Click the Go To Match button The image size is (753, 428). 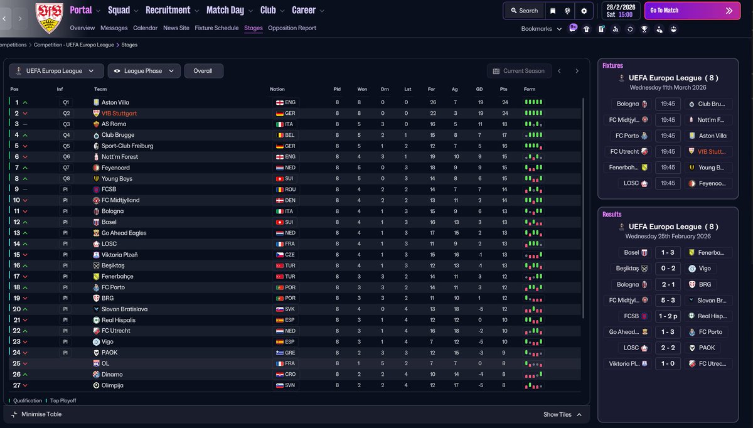point(692,11)
